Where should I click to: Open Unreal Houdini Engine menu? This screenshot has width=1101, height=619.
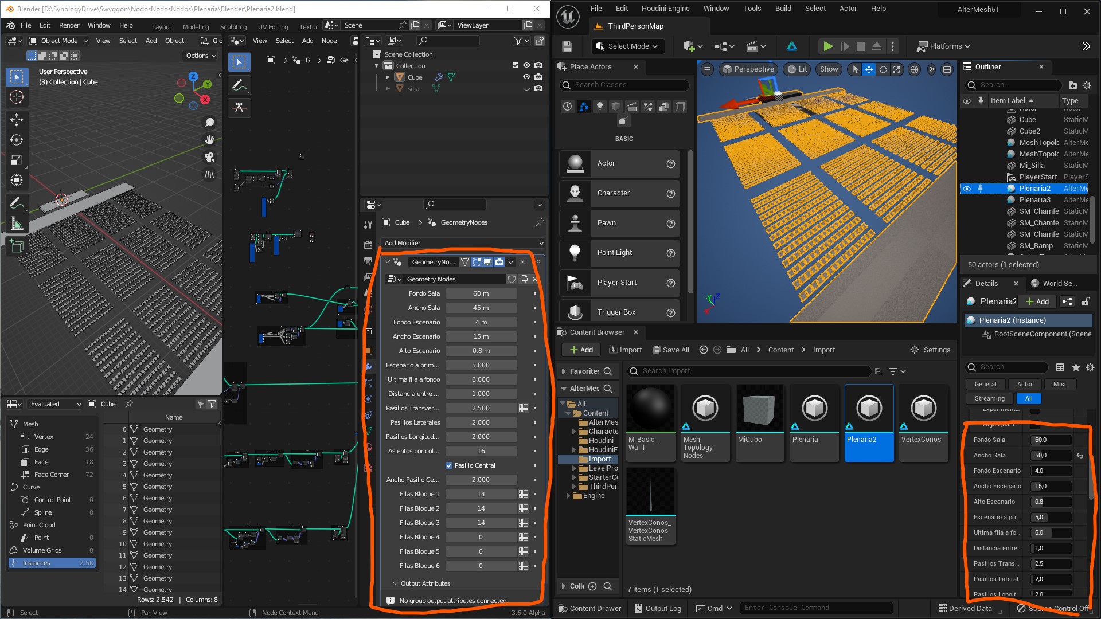665,9
